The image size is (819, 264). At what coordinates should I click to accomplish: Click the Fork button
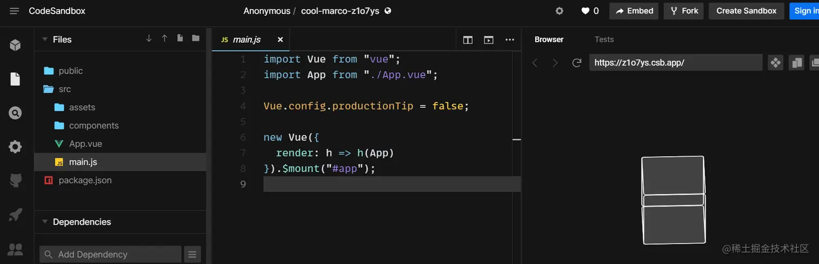click(x=684, y=11)
